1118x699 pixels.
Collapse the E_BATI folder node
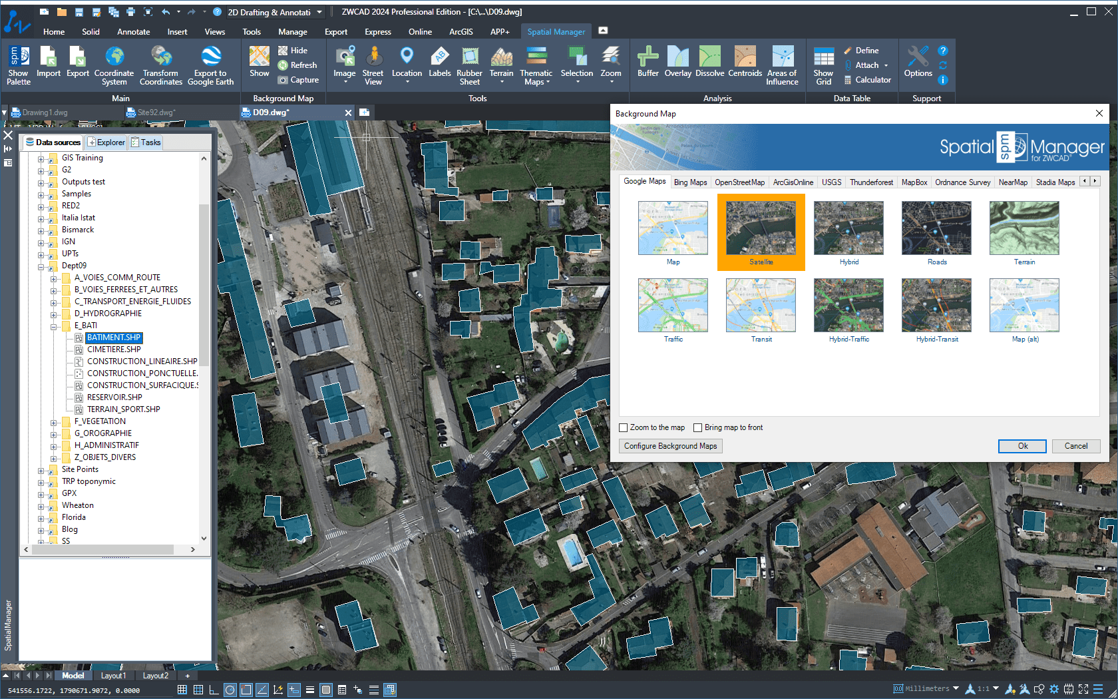54,326
